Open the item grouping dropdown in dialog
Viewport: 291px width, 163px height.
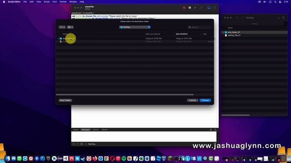coord(70,27)
